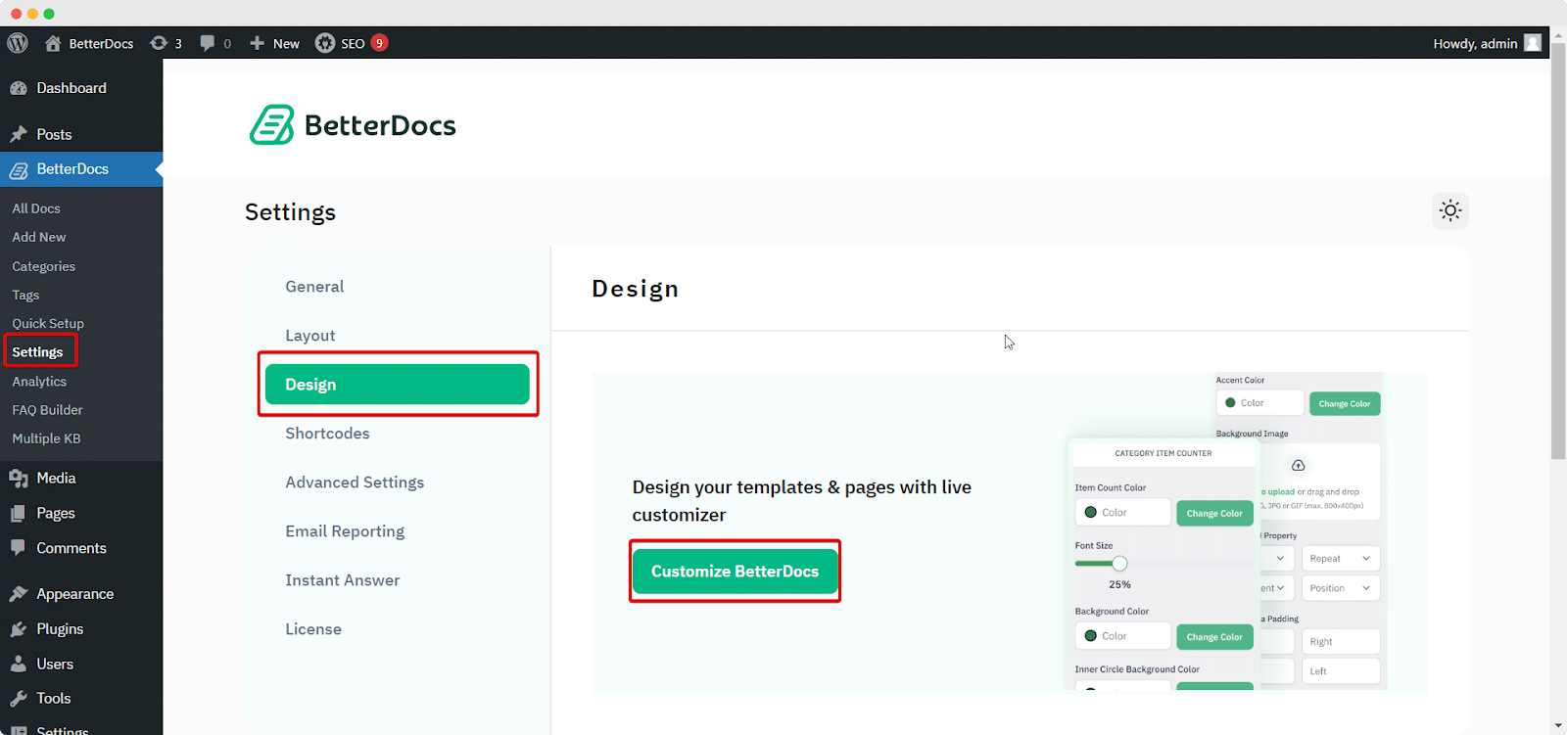Open the updates icon in admin bar
The image size is (1567, 735).
[159, 43]
